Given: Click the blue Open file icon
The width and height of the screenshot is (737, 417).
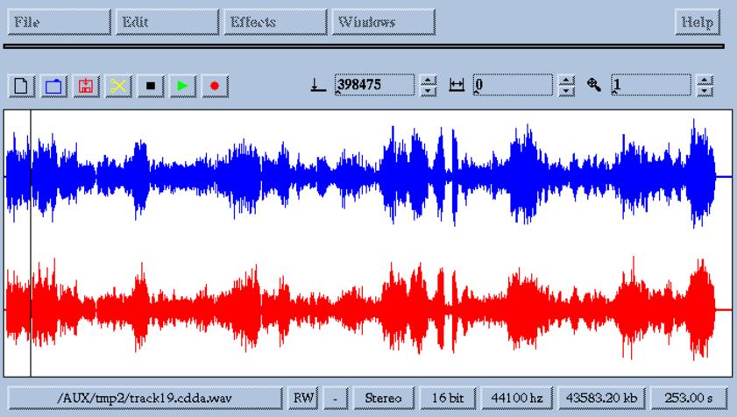Looking at the screenshot, I should pyautogui.click(x=53, y=86).
